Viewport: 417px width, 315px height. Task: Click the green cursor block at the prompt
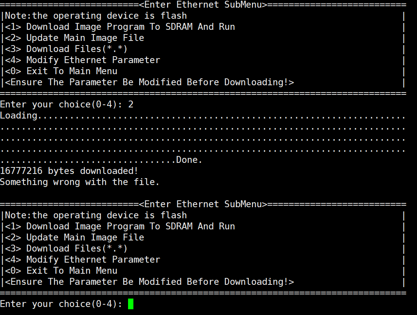(131, 304)
